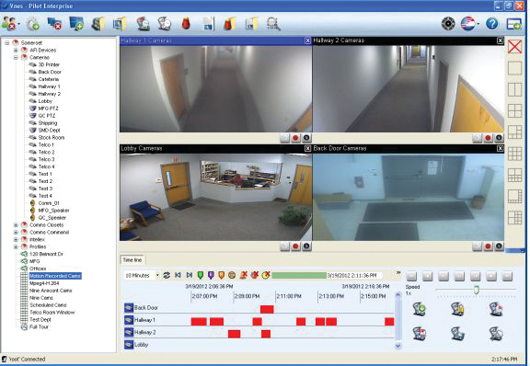
Task: Jump to timeline start with skip-back icon
Action: (178, 276)
